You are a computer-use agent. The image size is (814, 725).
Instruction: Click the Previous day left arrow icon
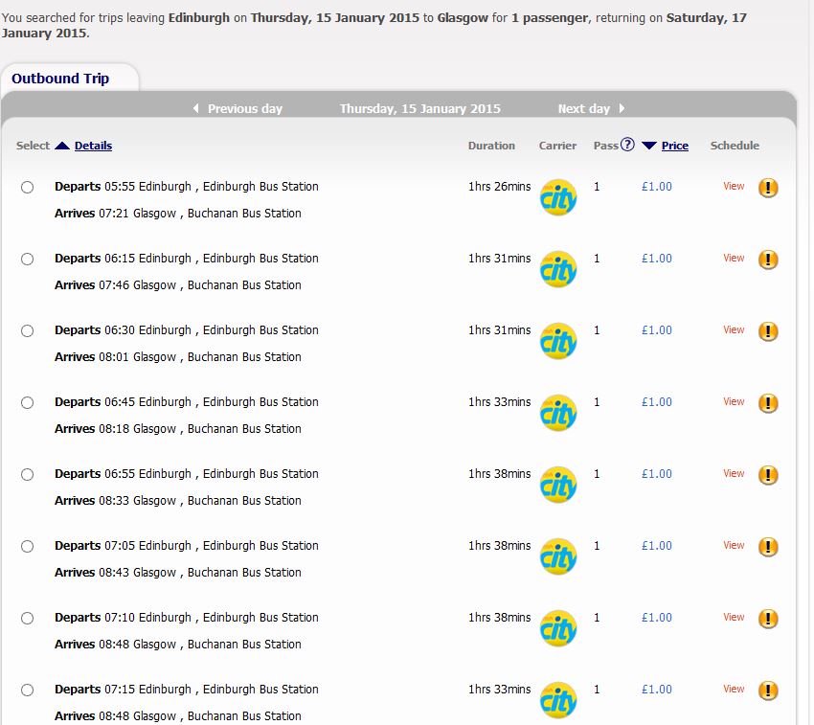click(196, 108)
